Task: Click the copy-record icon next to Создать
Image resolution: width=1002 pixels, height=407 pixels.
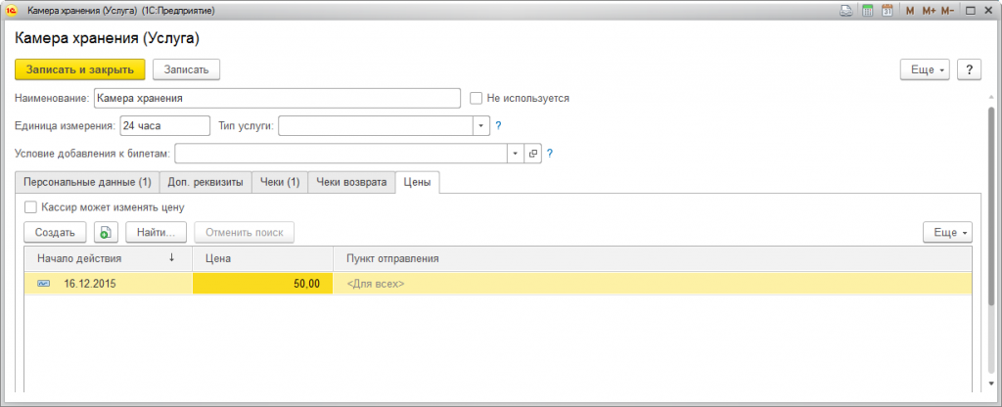Action: pos(105,233)
